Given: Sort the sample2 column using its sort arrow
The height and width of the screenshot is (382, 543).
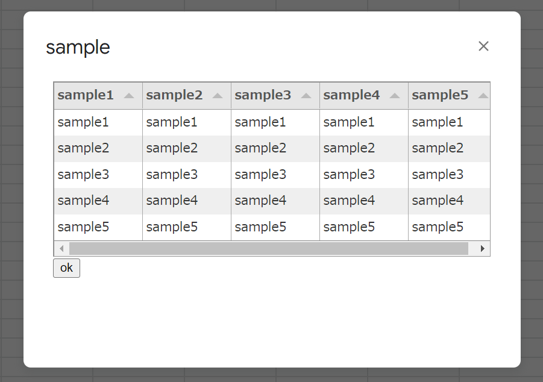Looking at the screenshot, I should (x=218, y=95).
